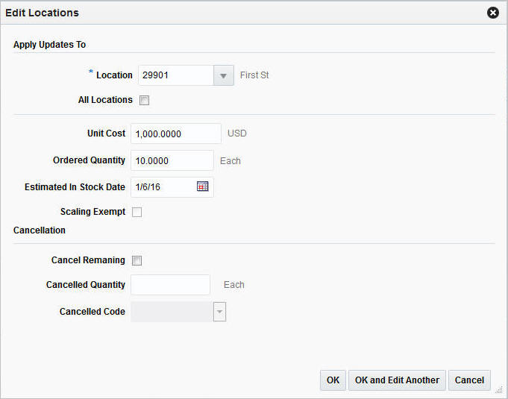508x399 pixels.
Task: Focus the Unit Cost input field
Action: click(175, 133)
